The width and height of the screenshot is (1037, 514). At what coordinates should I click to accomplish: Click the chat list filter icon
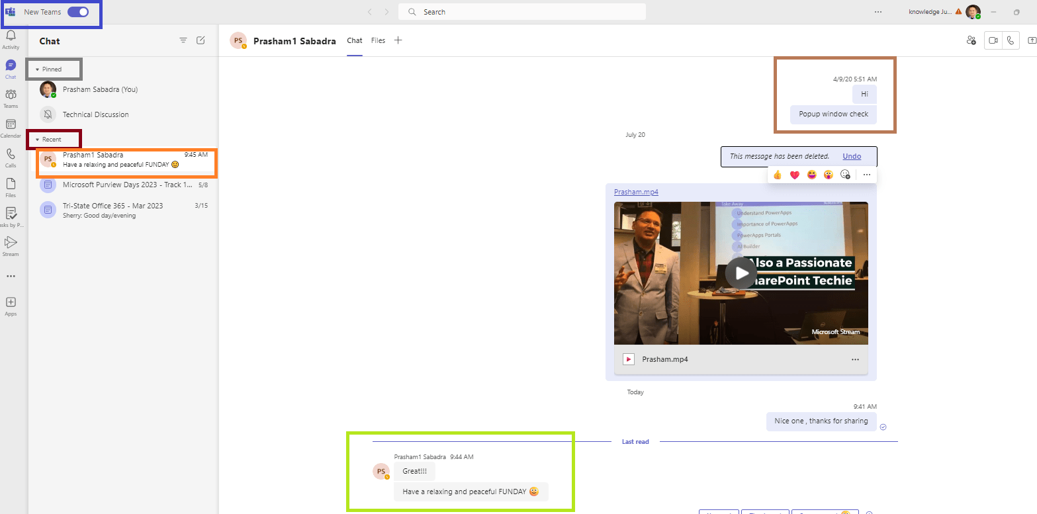[x=183, y=40]
